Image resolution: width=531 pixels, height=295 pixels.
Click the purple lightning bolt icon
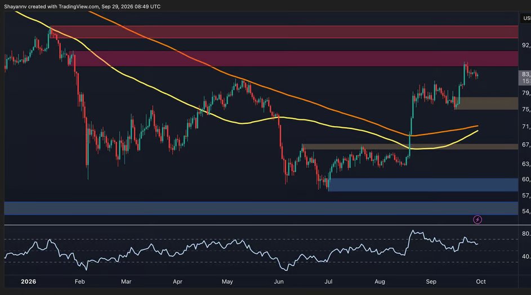click(477, 220)
